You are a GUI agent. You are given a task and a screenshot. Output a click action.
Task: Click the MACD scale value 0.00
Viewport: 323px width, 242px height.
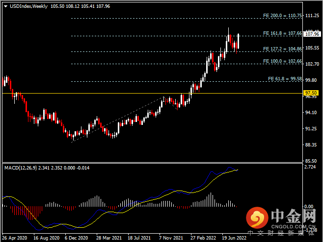[x=309, y=207]
